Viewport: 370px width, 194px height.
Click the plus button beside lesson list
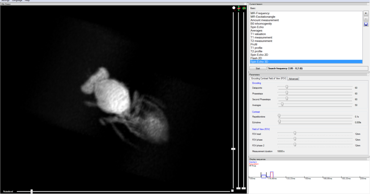click(366, 13)
